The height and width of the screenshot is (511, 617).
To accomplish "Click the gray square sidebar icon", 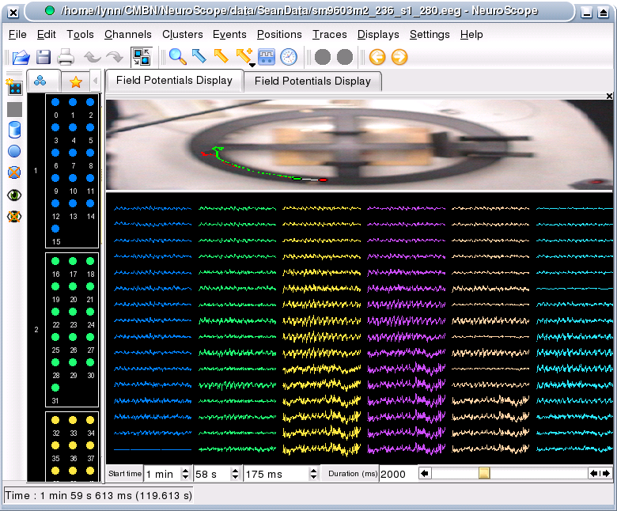I will click(14, 109).
